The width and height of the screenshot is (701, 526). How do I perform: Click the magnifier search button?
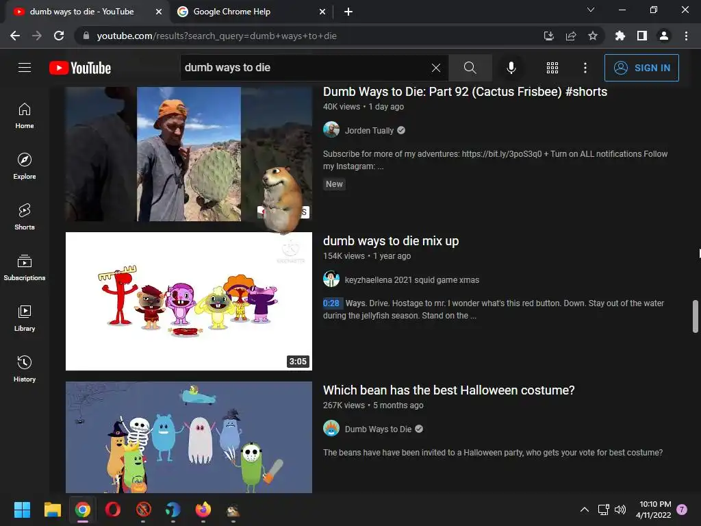click(x=470, y=68)
